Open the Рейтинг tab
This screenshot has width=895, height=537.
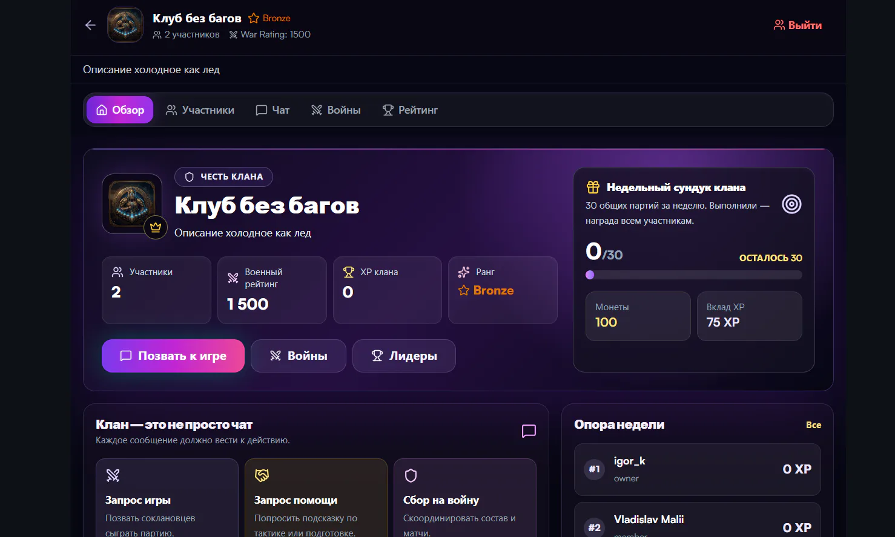pos(410,110)
